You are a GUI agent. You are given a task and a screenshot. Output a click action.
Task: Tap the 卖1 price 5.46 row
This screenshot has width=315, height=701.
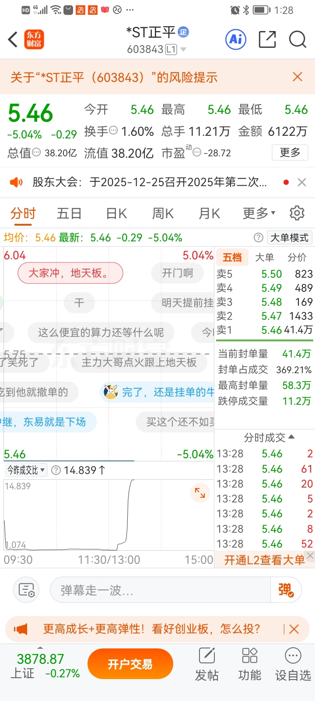[264, 330]
